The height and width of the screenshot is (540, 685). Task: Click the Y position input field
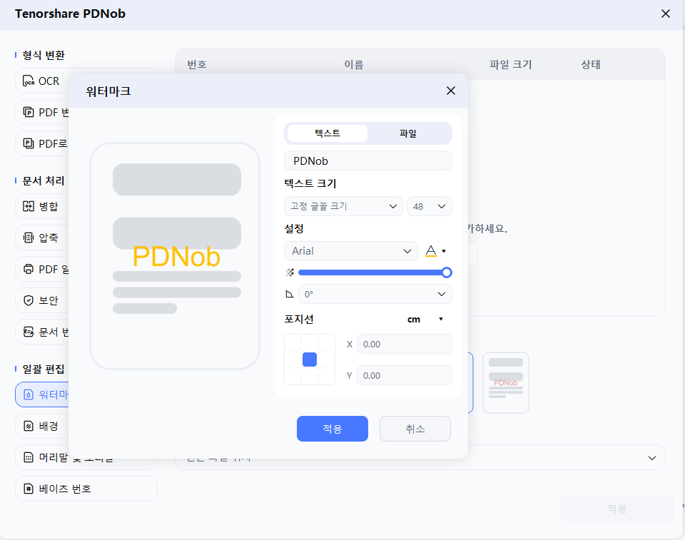404,376
